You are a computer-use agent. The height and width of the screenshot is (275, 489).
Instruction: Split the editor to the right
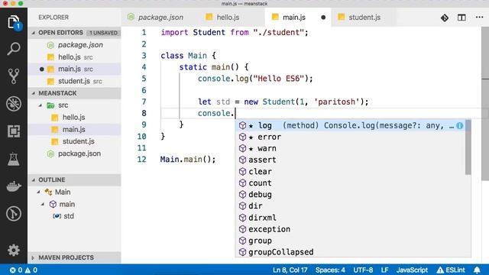click(x=461, y=18)
